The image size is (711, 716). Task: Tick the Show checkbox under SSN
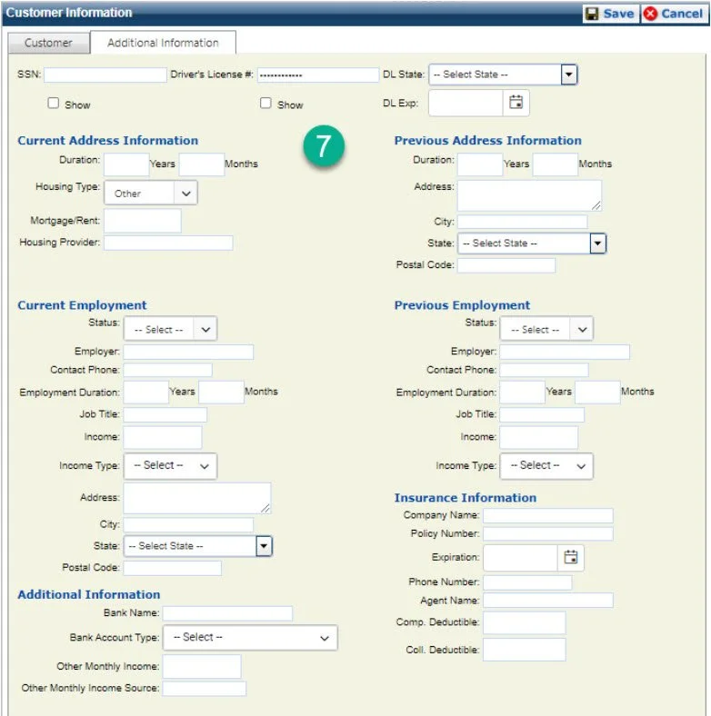click(x=54, y=104)
